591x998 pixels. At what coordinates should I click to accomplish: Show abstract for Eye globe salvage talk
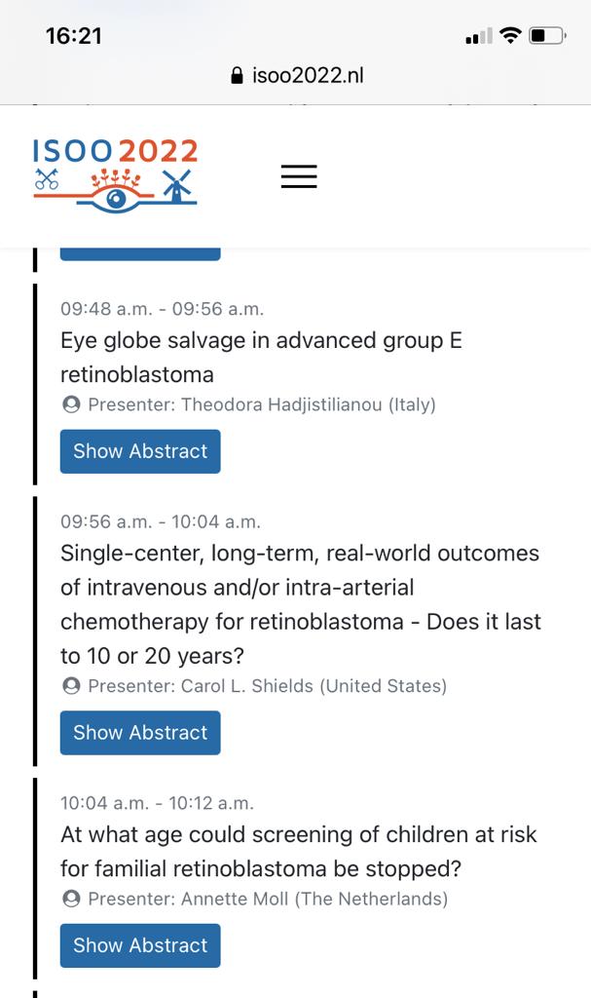140,451
